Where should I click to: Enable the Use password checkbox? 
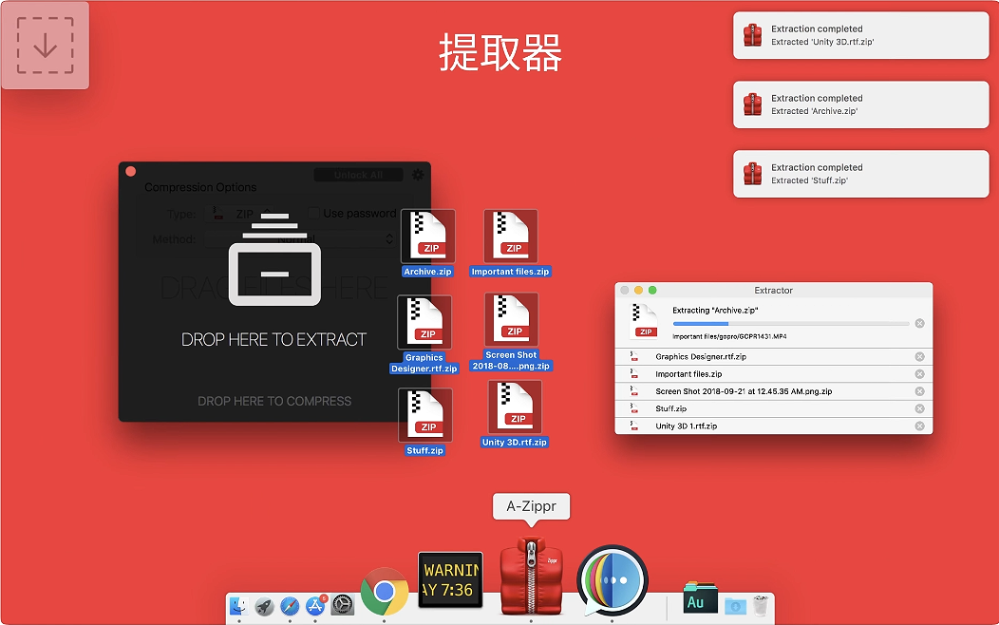(x=314, y=214)
